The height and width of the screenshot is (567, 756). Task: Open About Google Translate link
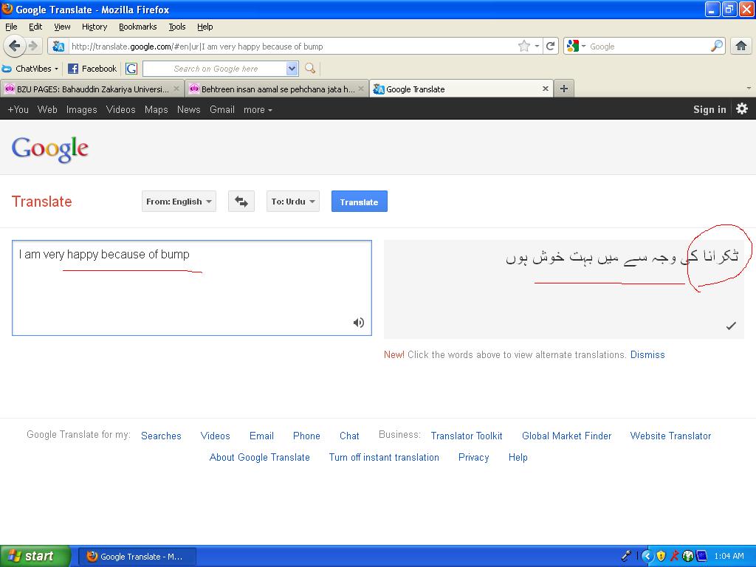(259, 458)
